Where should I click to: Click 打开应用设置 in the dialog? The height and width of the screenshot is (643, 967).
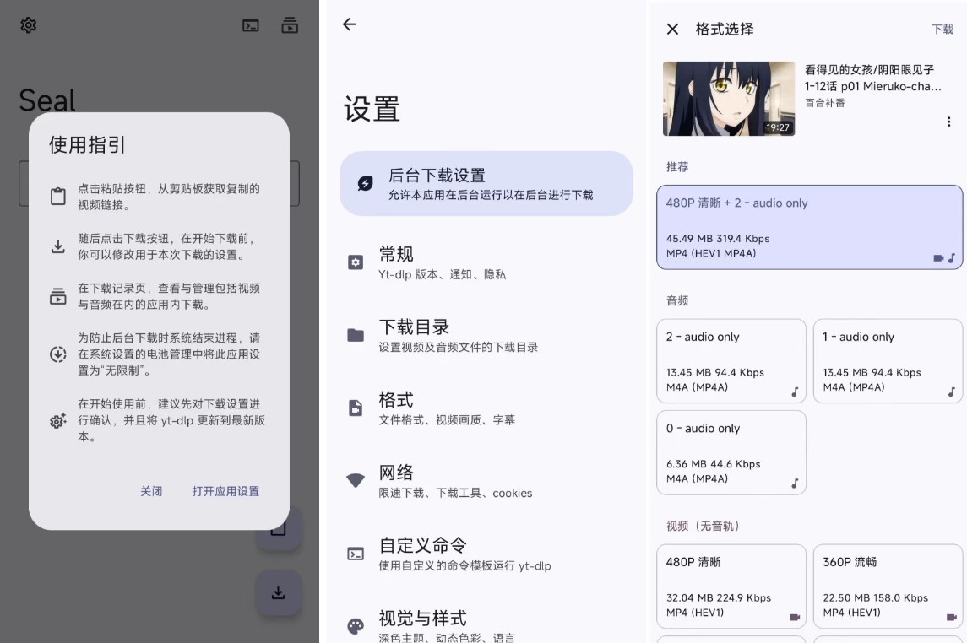coord(225,491)
